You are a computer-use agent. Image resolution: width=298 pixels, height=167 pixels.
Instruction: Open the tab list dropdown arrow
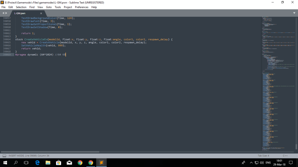click(x=294, y=13)
